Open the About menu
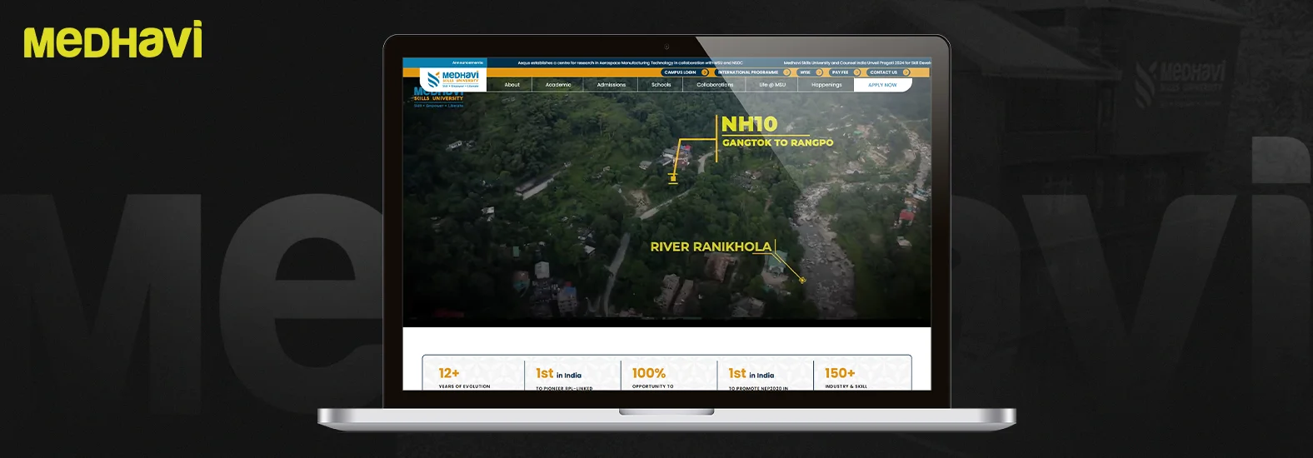Image resolution: width=1313 pixels, height=458 pixels. tap(512, 85)
